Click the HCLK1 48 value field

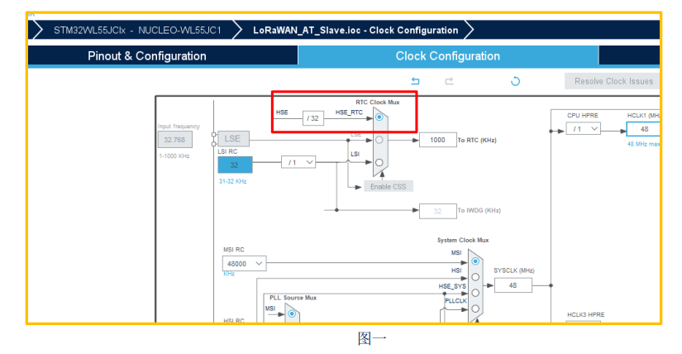click(643, 129)
